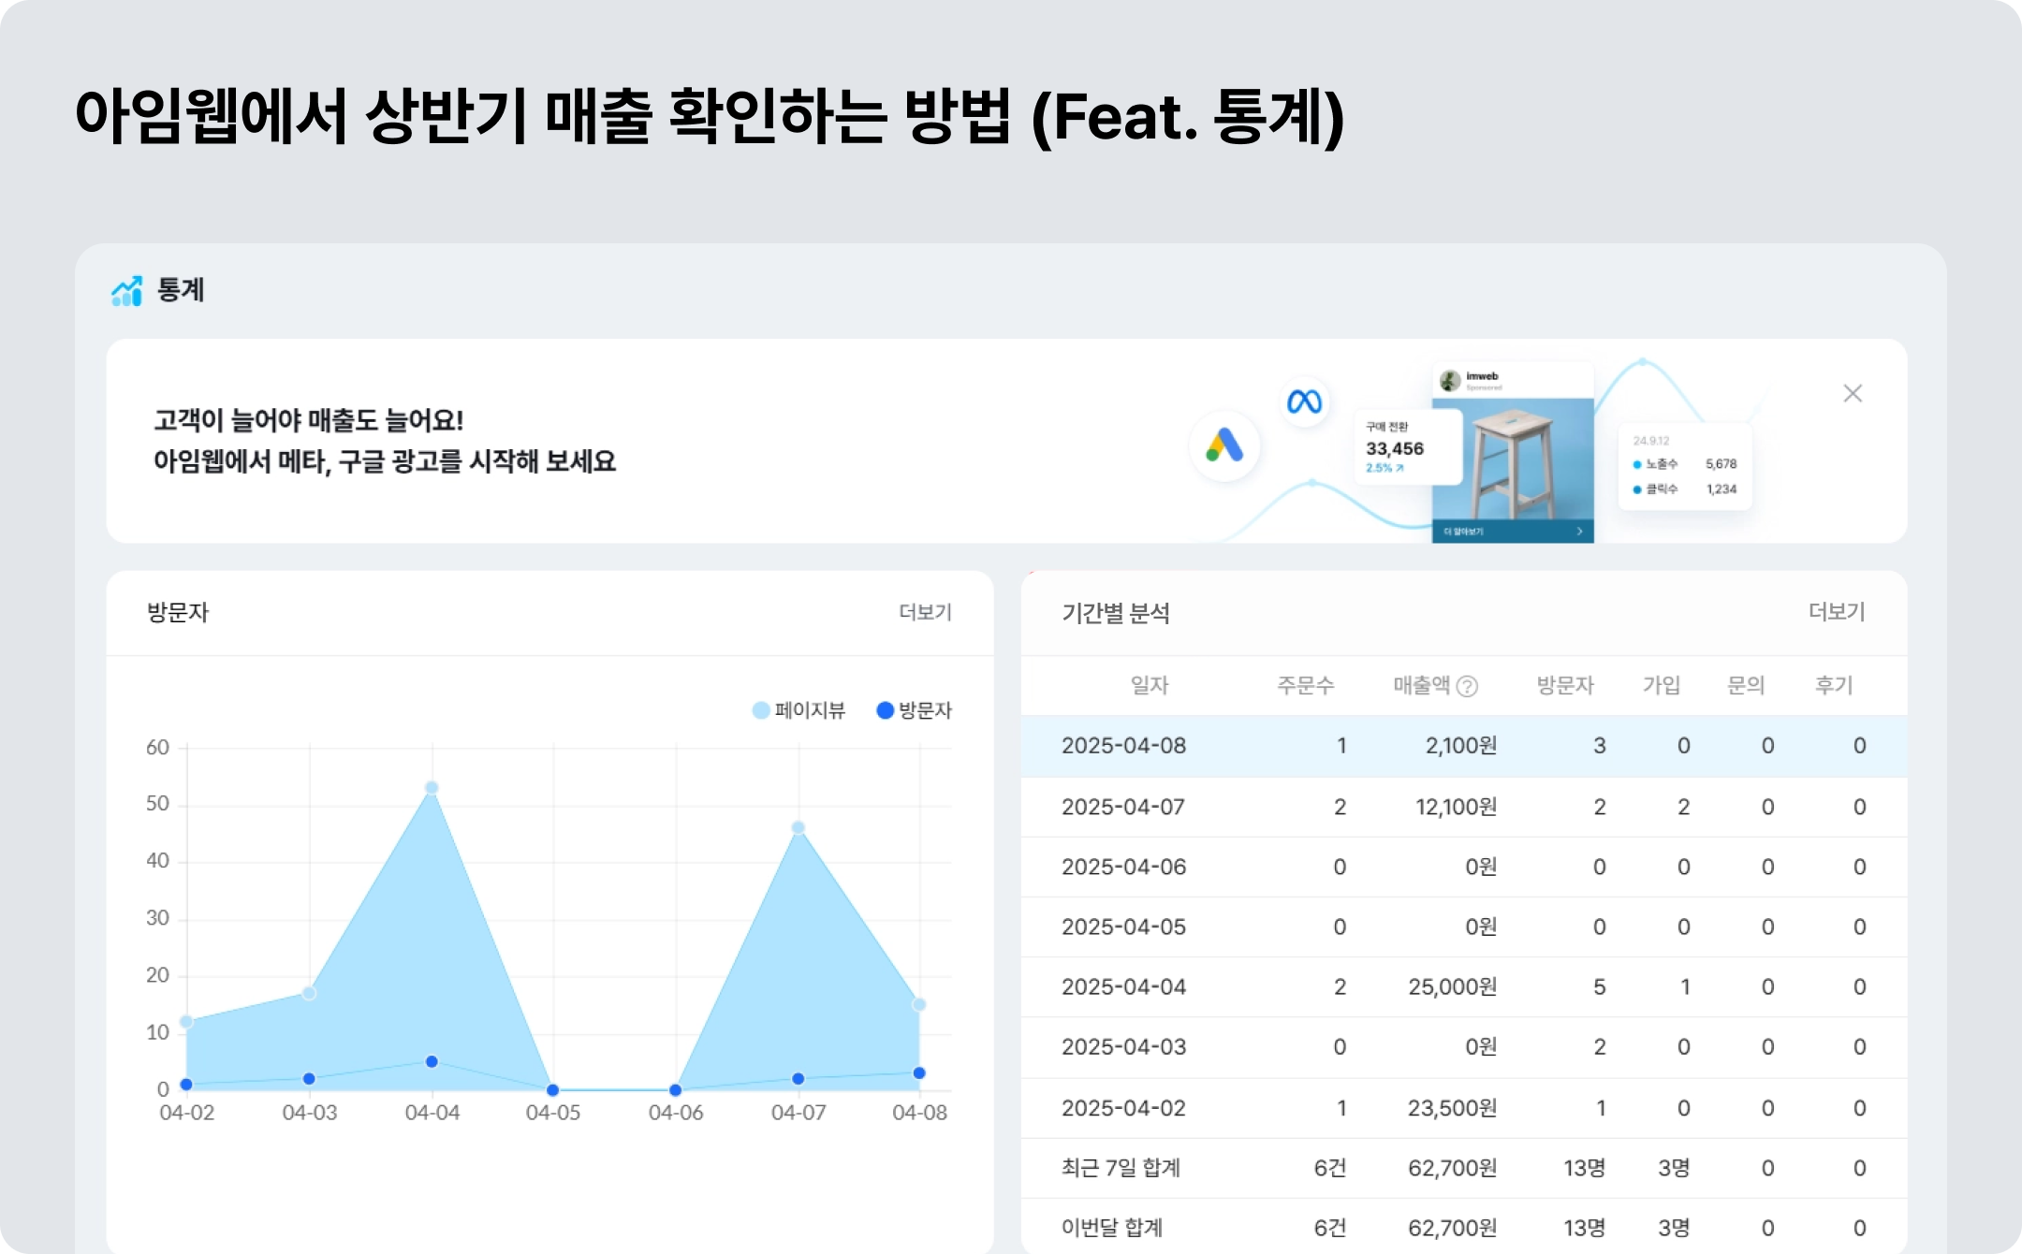Screen dimensions: 2022x1254
Task: Click the 이번달 합계 row label
Action: [1111, 1228]
